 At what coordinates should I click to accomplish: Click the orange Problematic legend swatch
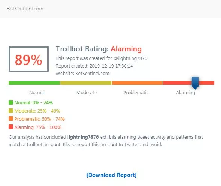(11, 118)
